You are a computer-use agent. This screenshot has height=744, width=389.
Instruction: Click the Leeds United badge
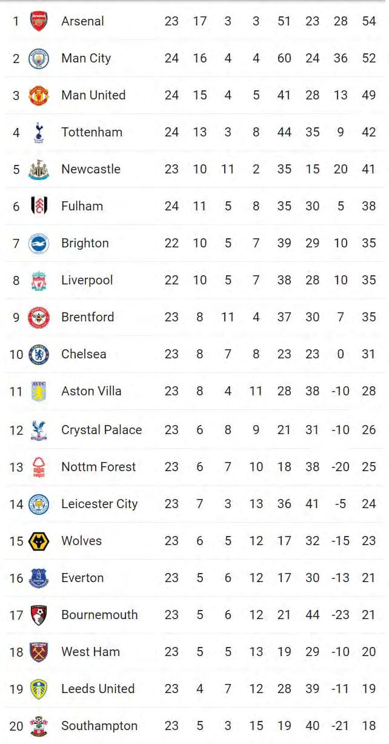(x=39, y=689)
